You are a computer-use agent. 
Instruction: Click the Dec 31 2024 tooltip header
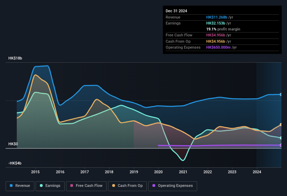177,11
